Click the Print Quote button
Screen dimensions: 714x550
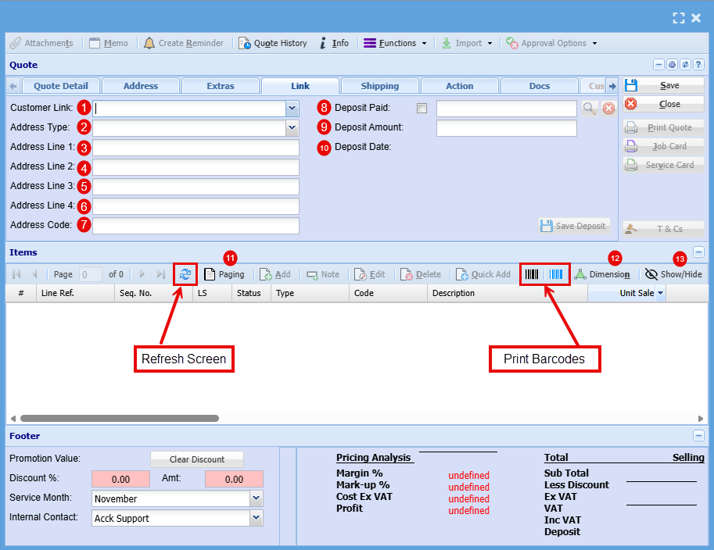tap(663, 128)
